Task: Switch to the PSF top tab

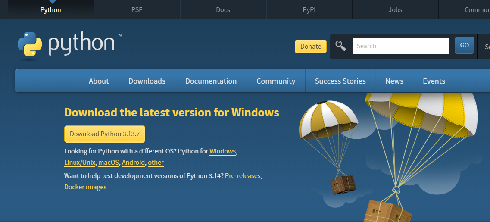Action: pos(137,10)
